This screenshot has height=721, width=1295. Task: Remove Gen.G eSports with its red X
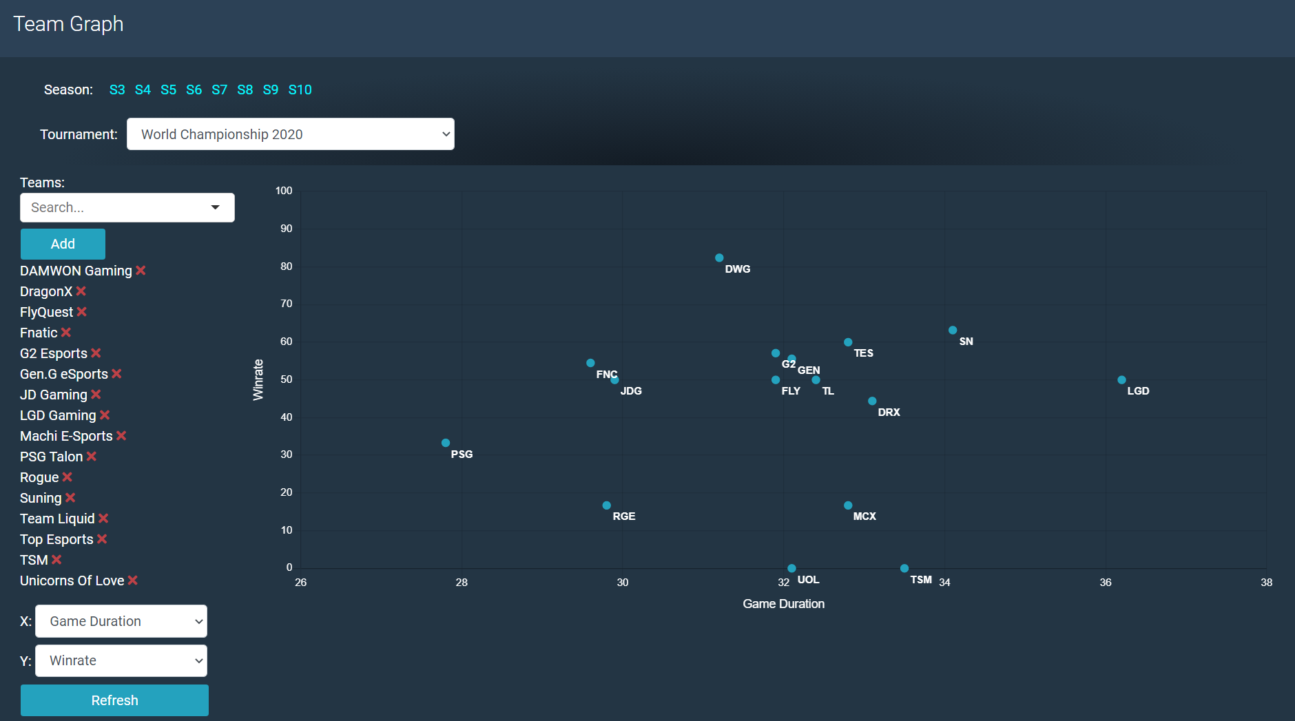click(117, 374)
